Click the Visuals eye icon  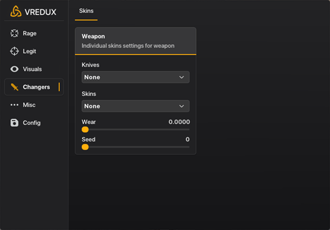coord(14,69)
